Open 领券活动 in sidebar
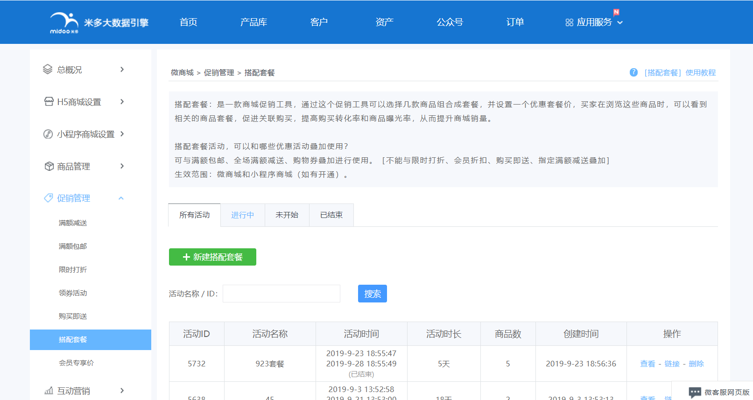This screenshot has width=753, height=400. coord(73,293)
